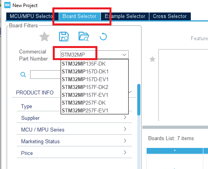Click the magnifier search icon
This screenshot has width=208, height=169.
click(23, 75)
